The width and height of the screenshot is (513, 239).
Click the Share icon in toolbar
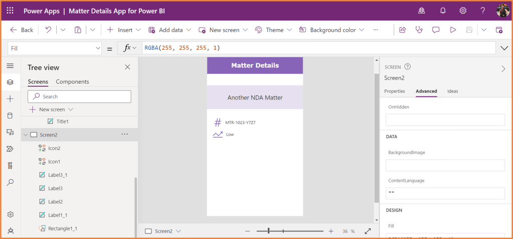(402, 30)
